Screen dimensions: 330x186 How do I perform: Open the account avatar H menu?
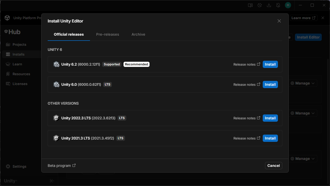pyautogui.click(x=288, y=5)
